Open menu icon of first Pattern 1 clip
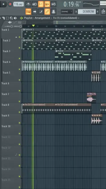The image size is (106, 189). [24, 30]
